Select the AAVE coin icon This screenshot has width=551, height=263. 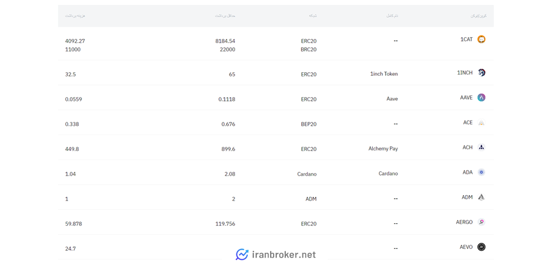point(481,98)
